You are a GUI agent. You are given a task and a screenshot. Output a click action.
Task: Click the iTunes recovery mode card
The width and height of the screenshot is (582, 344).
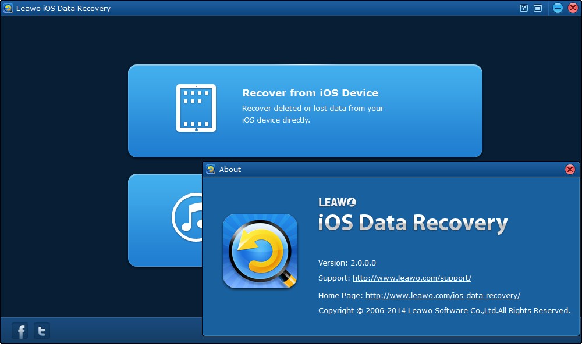click(x=165, y=220)
